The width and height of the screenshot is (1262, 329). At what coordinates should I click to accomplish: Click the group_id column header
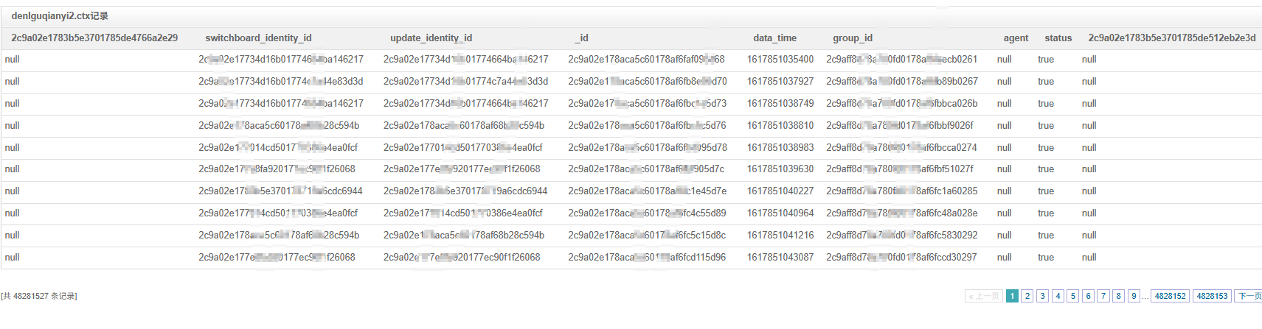853,38
